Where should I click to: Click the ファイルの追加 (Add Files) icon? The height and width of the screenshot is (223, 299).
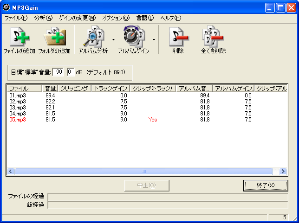[x=19, y=38]
